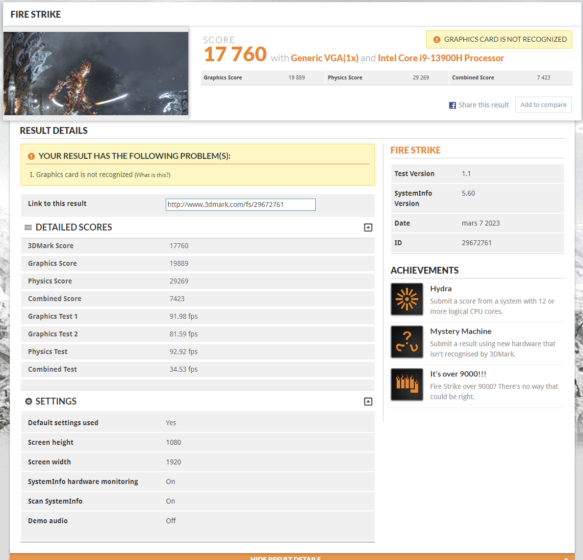Viewport: 583px width, 560px height.
Task: Click Combined Test value 34.53 fps
Action: pos(184,369)
